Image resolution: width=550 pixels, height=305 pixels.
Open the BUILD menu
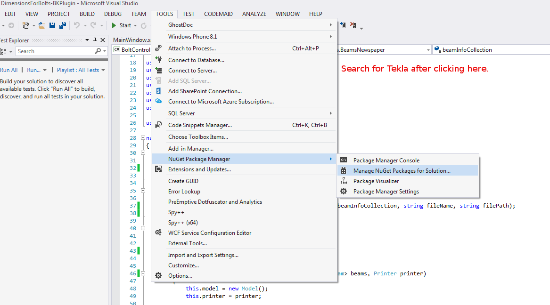click(87, 14)
